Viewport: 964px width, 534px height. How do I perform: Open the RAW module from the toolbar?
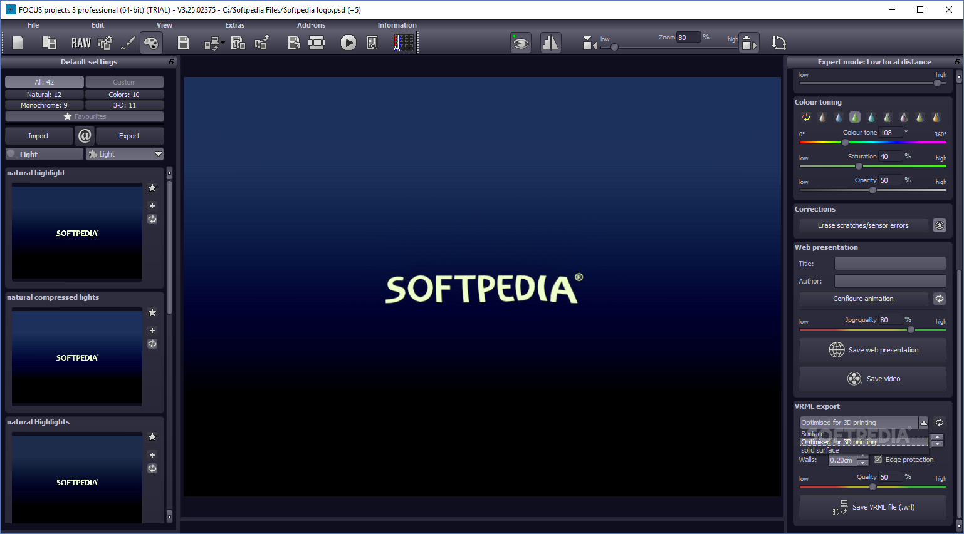(81, 43)
